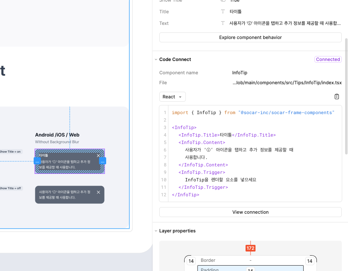Screen dimensions: 348x271
Task: Click the top-right 14 corner radius value
Action: coord(309,261)
